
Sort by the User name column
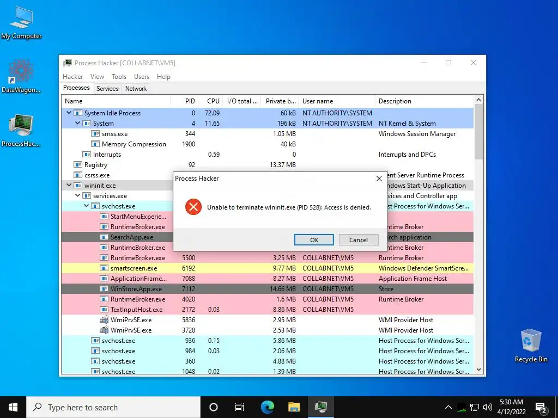[337, 101]
